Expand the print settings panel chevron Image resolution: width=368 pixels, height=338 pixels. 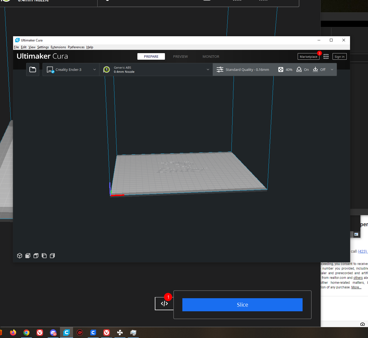(x=332, y=70)
